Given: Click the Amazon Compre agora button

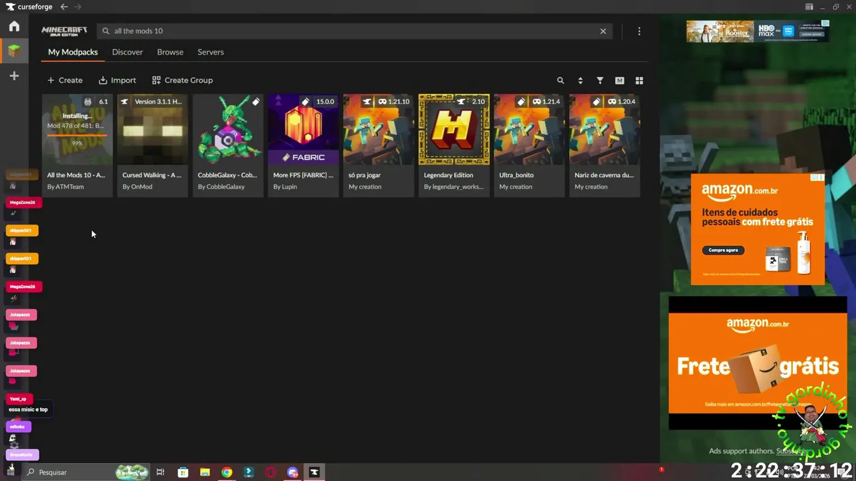Looking at the screenshot, I should click(x=723, y=250).
